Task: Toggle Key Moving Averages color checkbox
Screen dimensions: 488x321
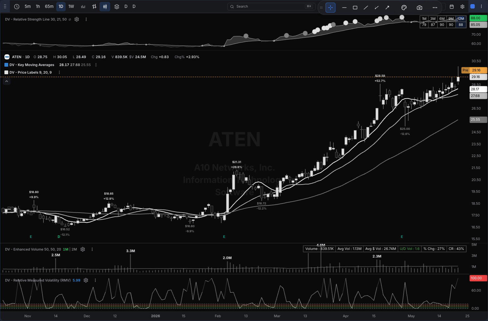Action: pyautogui.click(x=6, y=65)
